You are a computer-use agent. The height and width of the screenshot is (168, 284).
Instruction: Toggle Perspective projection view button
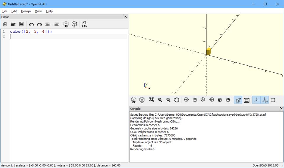[238, 100]
